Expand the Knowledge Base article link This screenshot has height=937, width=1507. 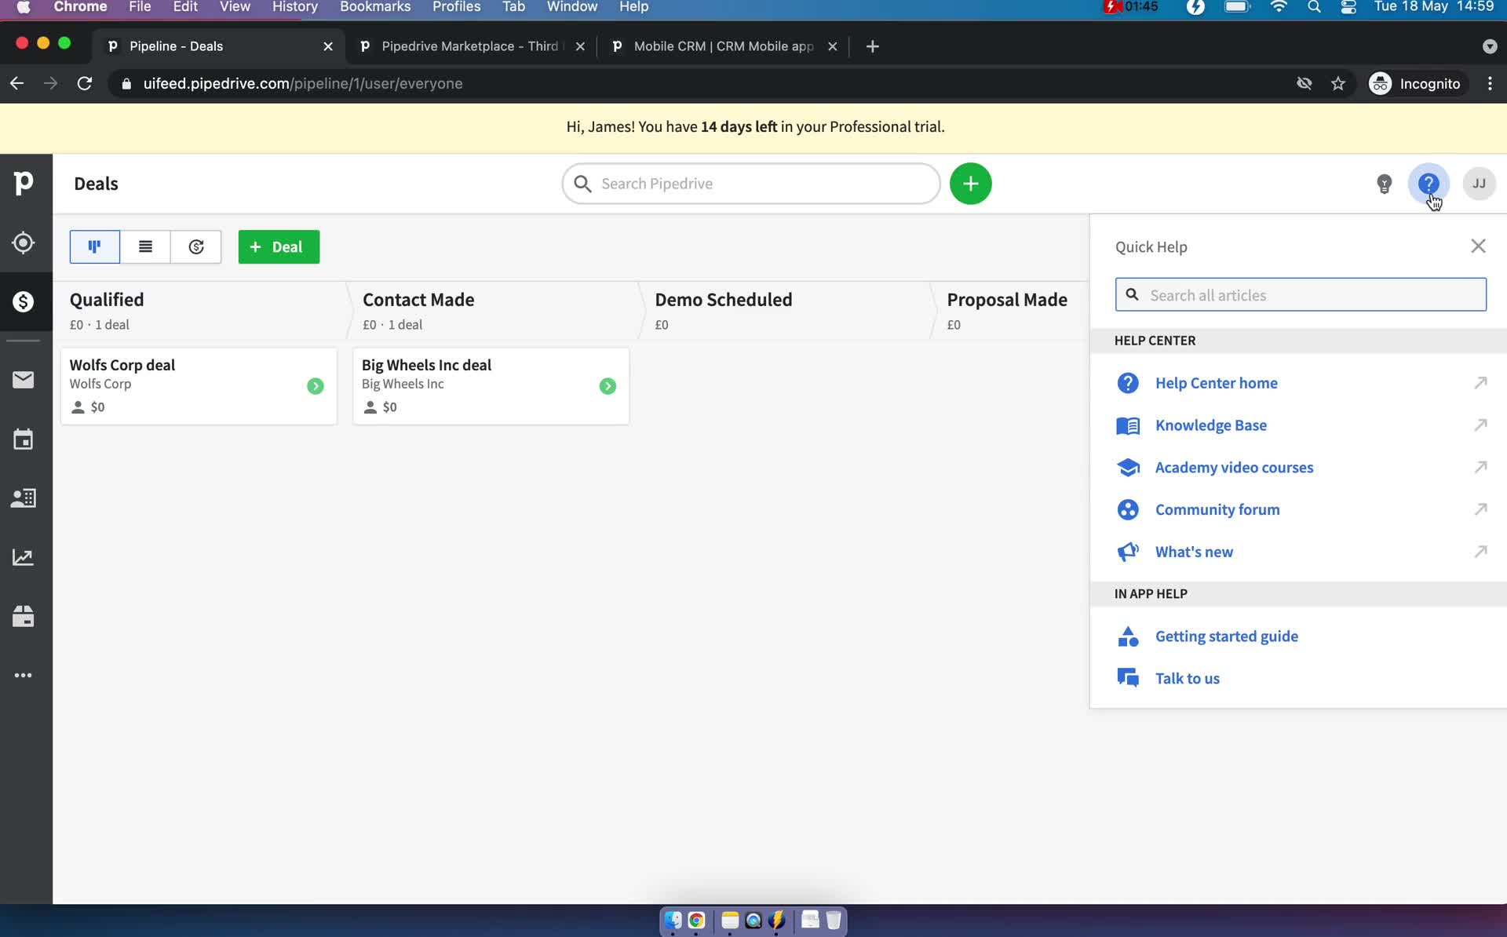click(1481, 425)
